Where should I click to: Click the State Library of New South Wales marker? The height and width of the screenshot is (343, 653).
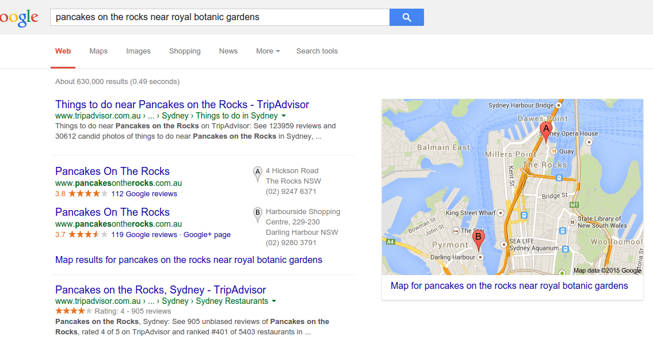[572, 222]
